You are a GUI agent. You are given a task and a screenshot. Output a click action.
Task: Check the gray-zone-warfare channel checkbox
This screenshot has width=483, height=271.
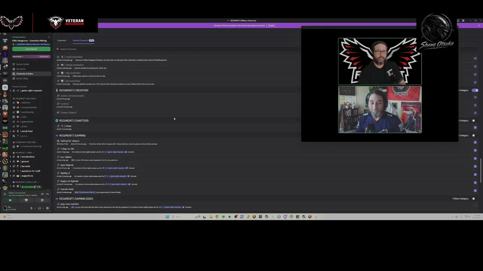click(x=475, y=206)
